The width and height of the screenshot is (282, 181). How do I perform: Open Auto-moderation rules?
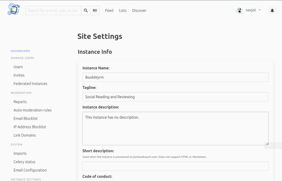33,110
